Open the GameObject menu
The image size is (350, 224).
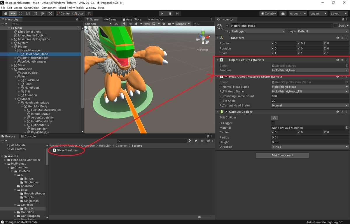click(32, 8)
